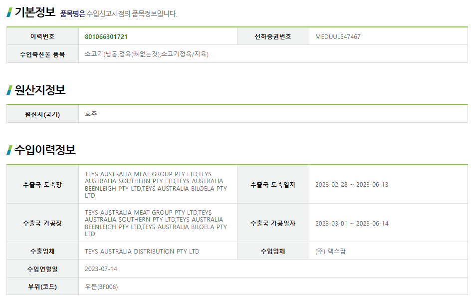Click the 원산지(국가) label cell
471x298 pixels.
coord(42,114)
